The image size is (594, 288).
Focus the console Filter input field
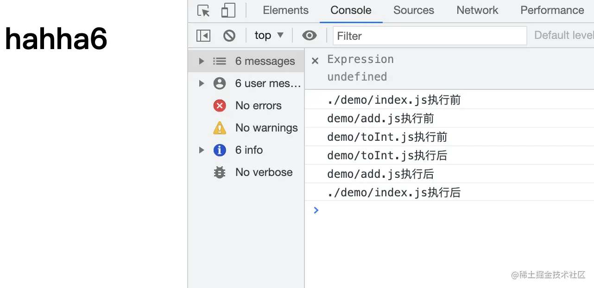[430, 36]
